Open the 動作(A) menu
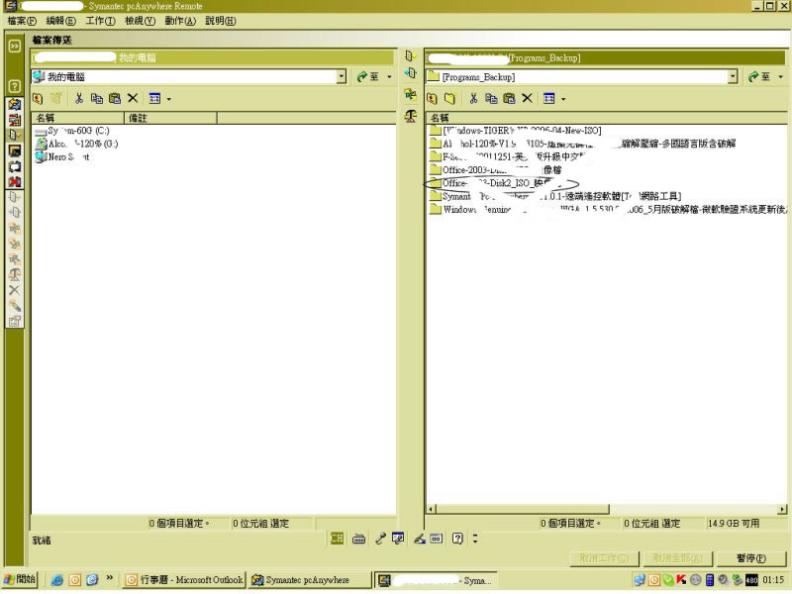Viewport: 792px width, 594px height. (180, 21)
